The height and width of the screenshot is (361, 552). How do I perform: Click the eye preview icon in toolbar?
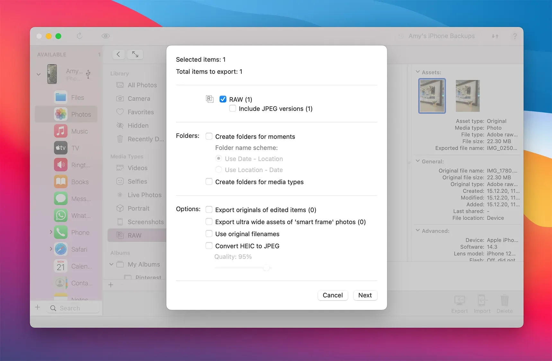(x=106, y=36)
